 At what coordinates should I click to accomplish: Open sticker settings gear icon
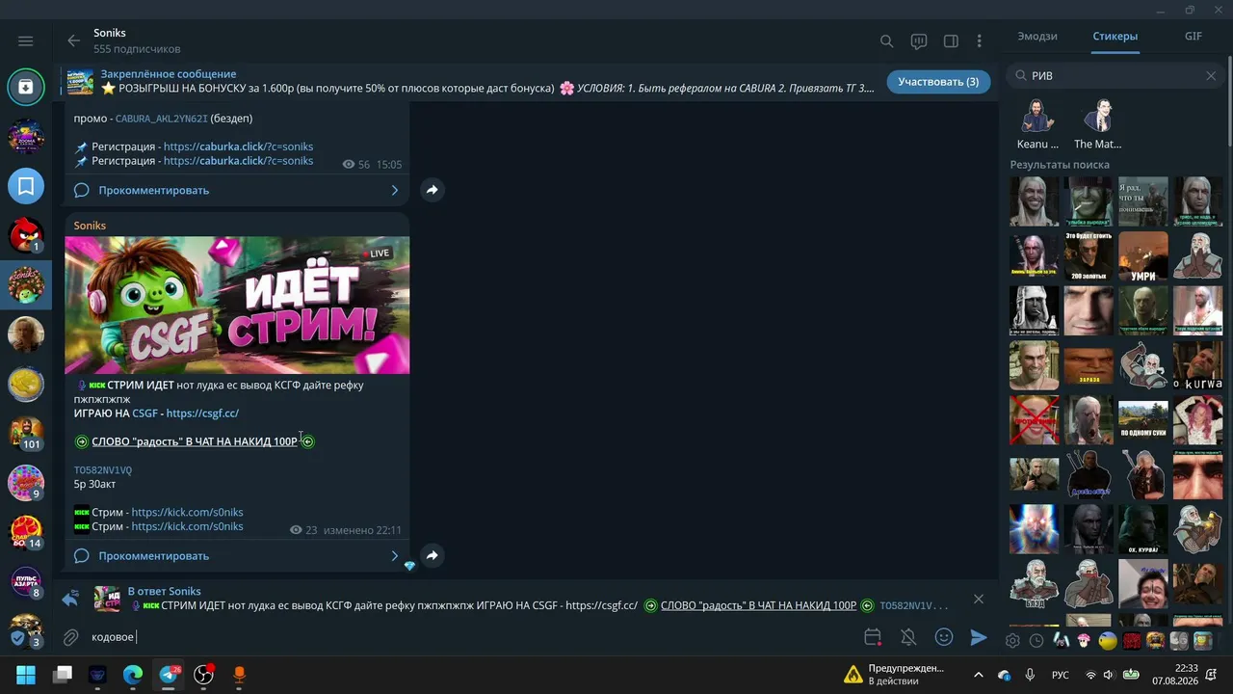click(1012, 640)
